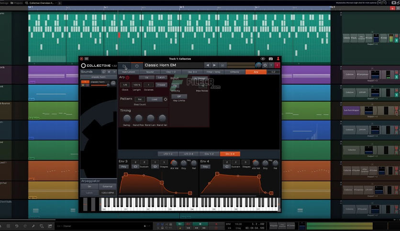Load the next preset with the right arrow

214,65
